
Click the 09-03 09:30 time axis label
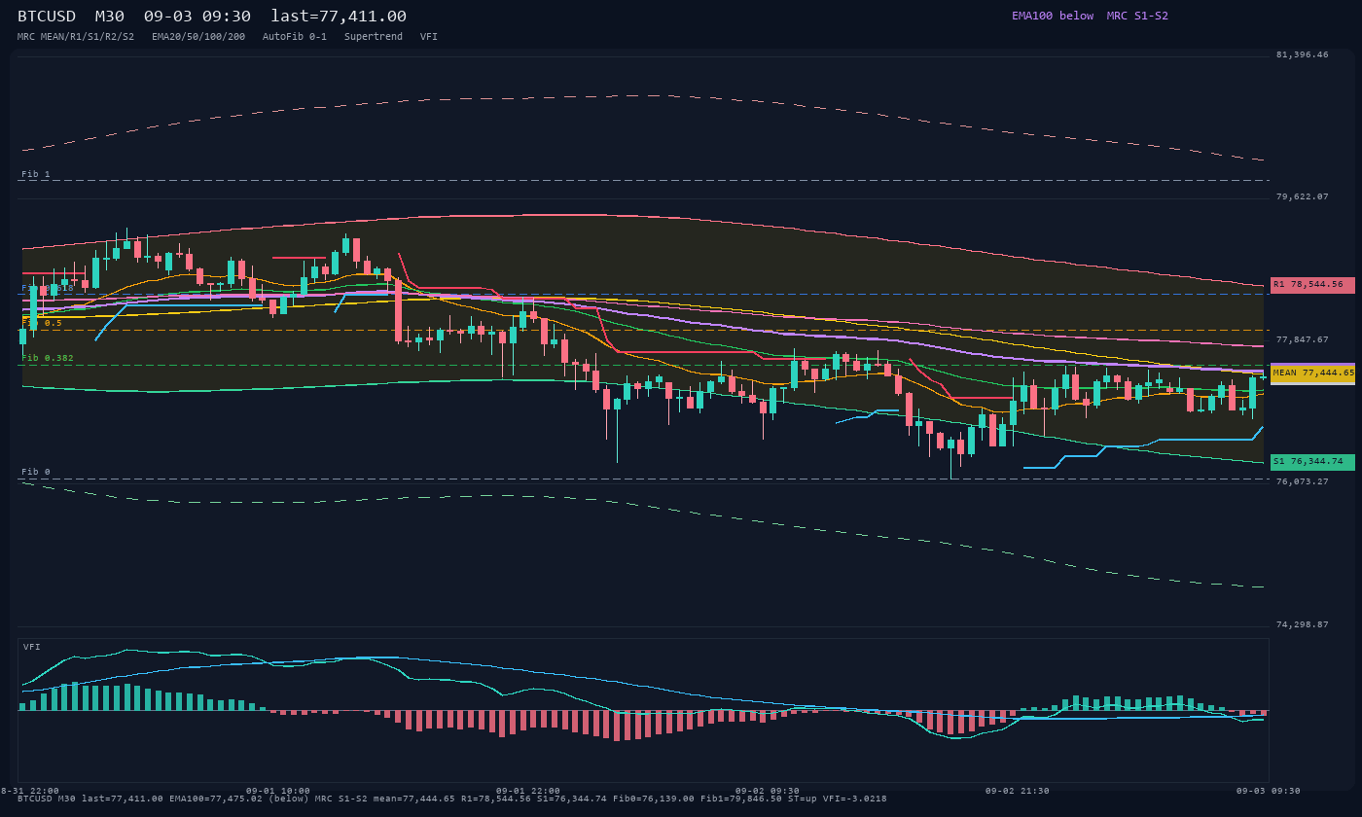(1268, 791)
